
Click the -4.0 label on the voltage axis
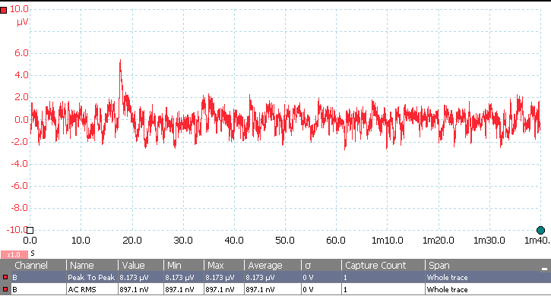(20, 164)
